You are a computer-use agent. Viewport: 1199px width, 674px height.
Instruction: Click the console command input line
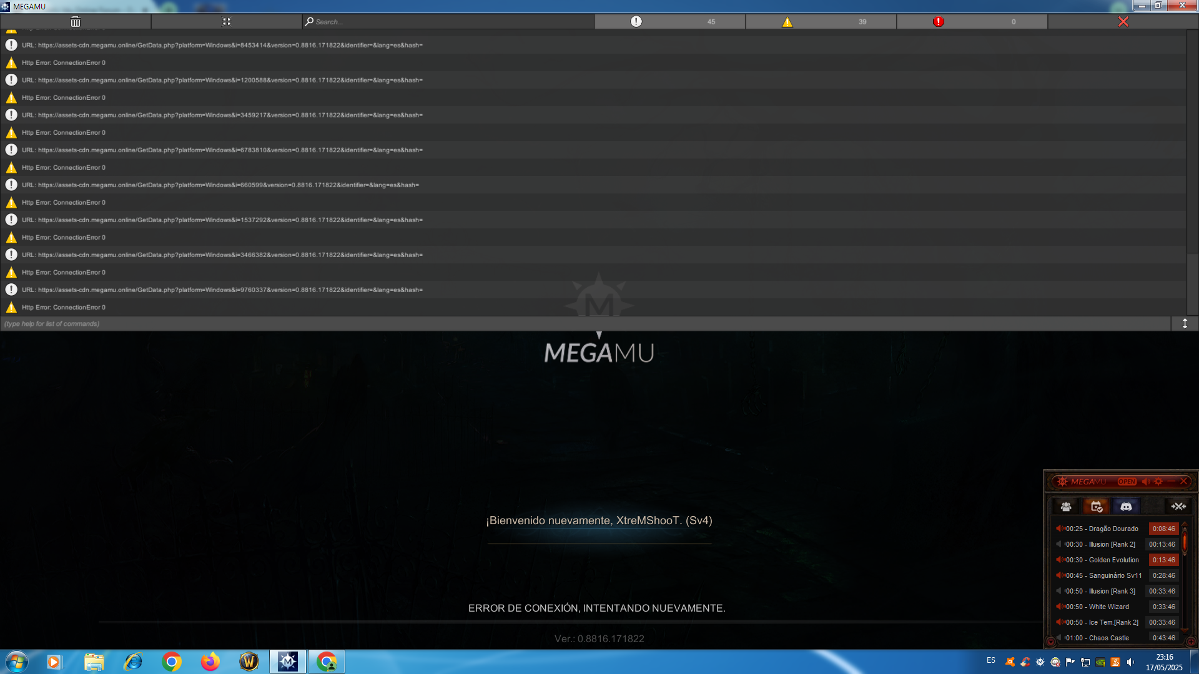click(585, 324)
